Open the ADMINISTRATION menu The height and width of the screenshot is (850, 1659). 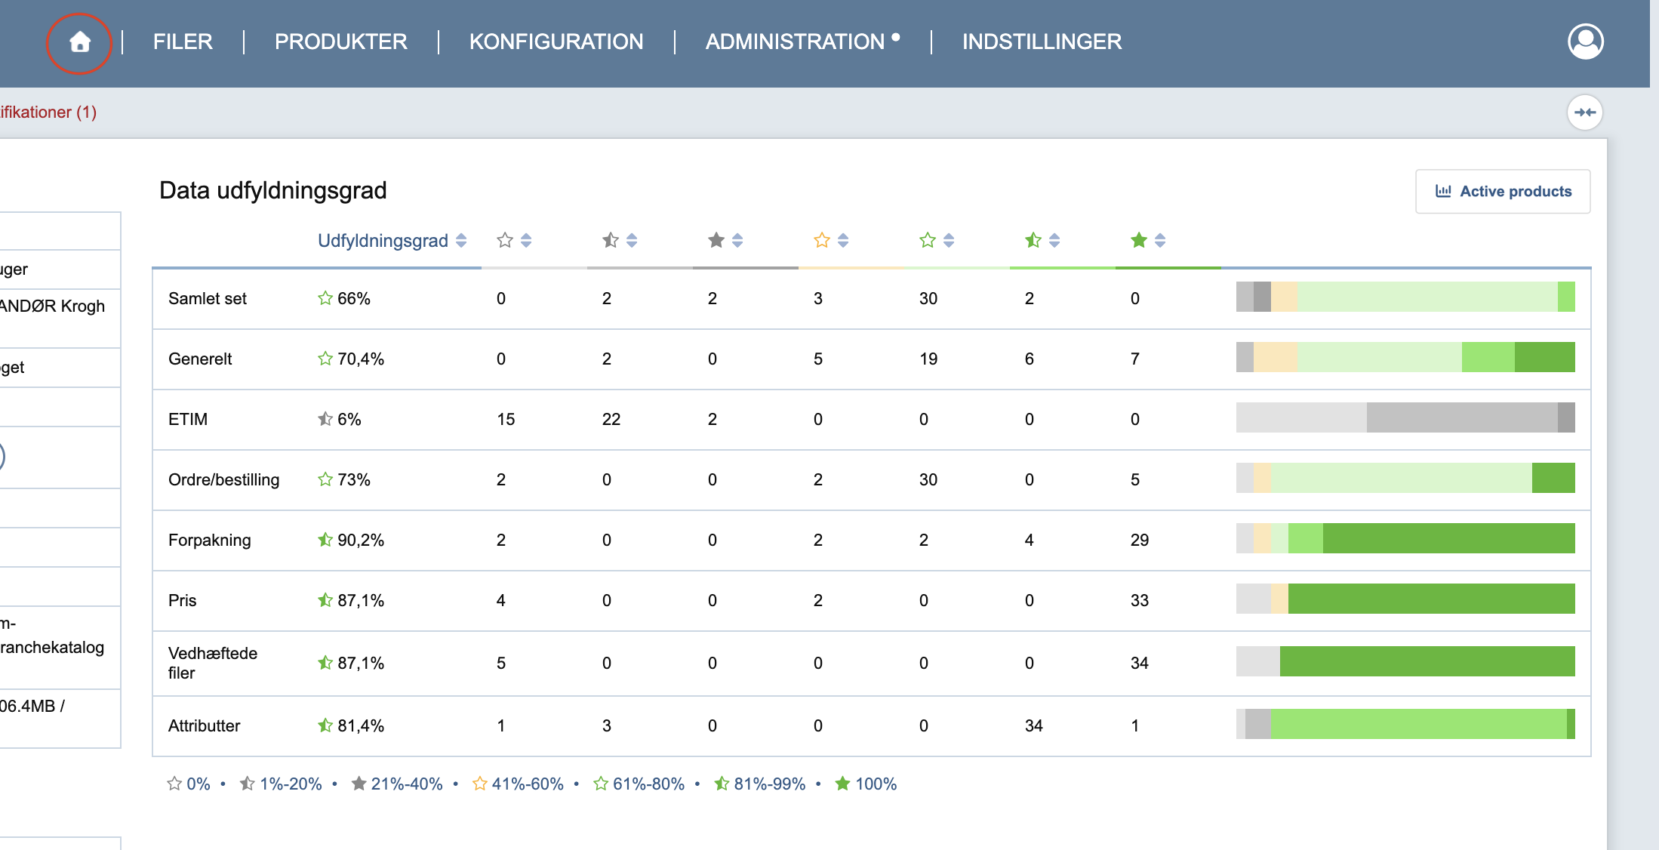tap(795, 42)
